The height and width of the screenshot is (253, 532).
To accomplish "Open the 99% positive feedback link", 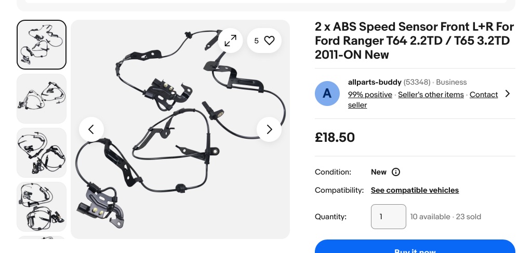I will (370, 95).
